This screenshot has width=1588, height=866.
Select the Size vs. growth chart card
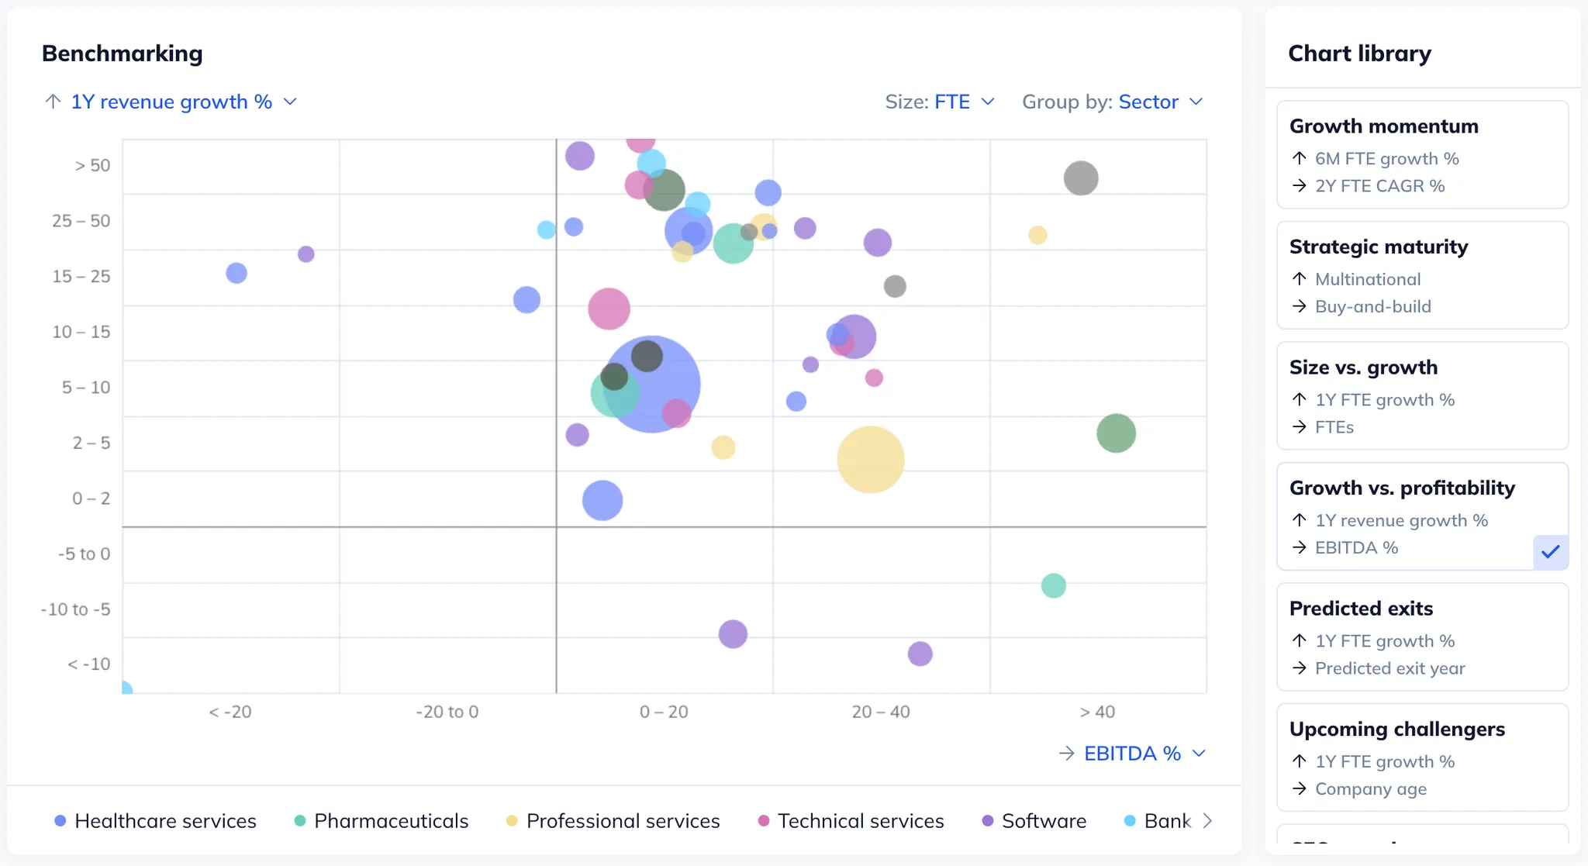[1422, 395]
